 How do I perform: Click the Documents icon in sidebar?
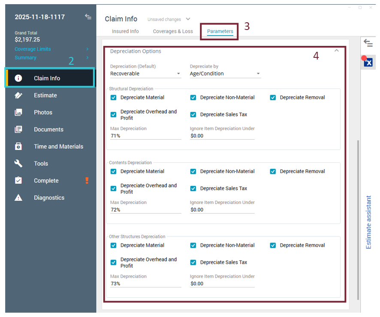pos(18,129)
